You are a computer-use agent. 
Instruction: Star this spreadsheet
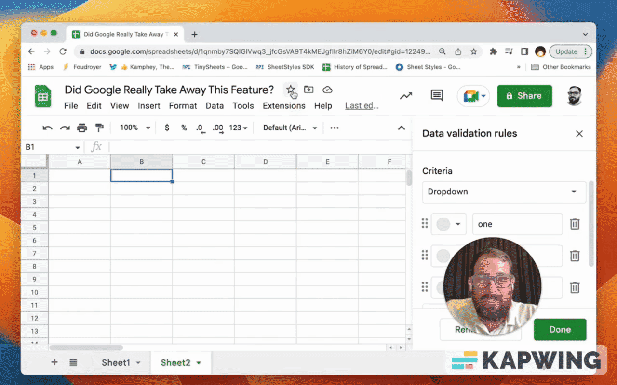290,90
